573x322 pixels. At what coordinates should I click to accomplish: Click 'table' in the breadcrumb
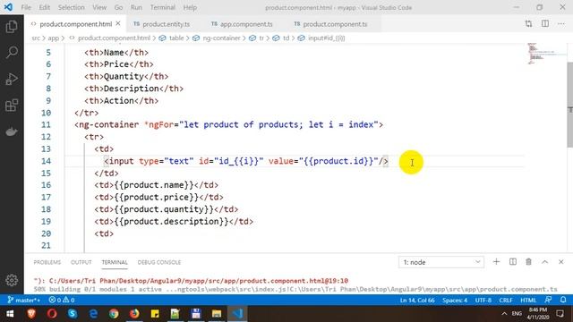176,38
